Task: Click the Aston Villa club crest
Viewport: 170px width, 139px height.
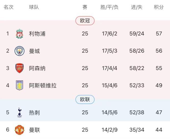Action: (x=20, y=85)
